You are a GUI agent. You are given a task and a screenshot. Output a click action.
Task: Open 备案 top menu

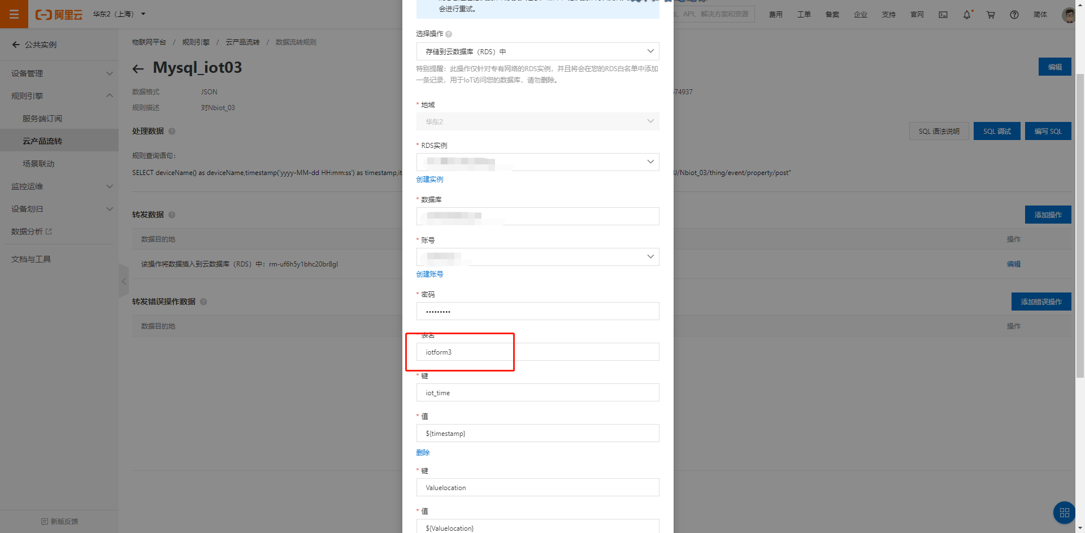832,15
